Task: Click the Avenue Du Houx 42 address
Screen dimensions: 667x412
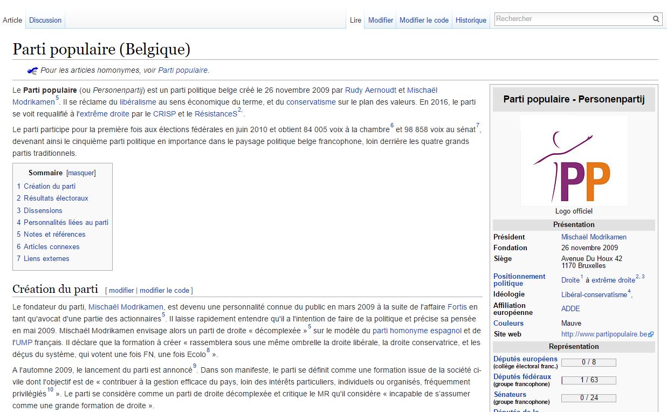Action: coord(592,259)
